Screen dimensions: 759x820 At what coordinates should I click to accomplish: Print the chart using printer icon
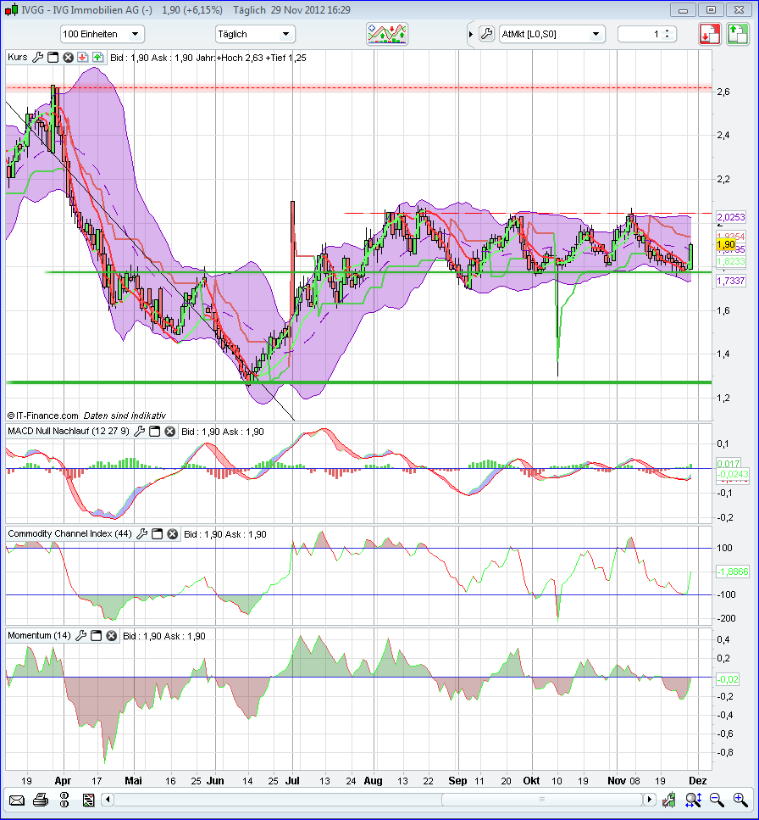tap(41, 800)
